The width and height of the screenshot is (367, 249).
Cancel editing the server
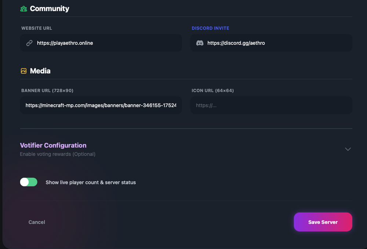(37, 222)
